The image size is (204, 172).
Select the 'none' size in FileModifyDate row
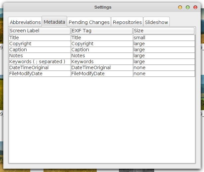click(x=164, y=74)
